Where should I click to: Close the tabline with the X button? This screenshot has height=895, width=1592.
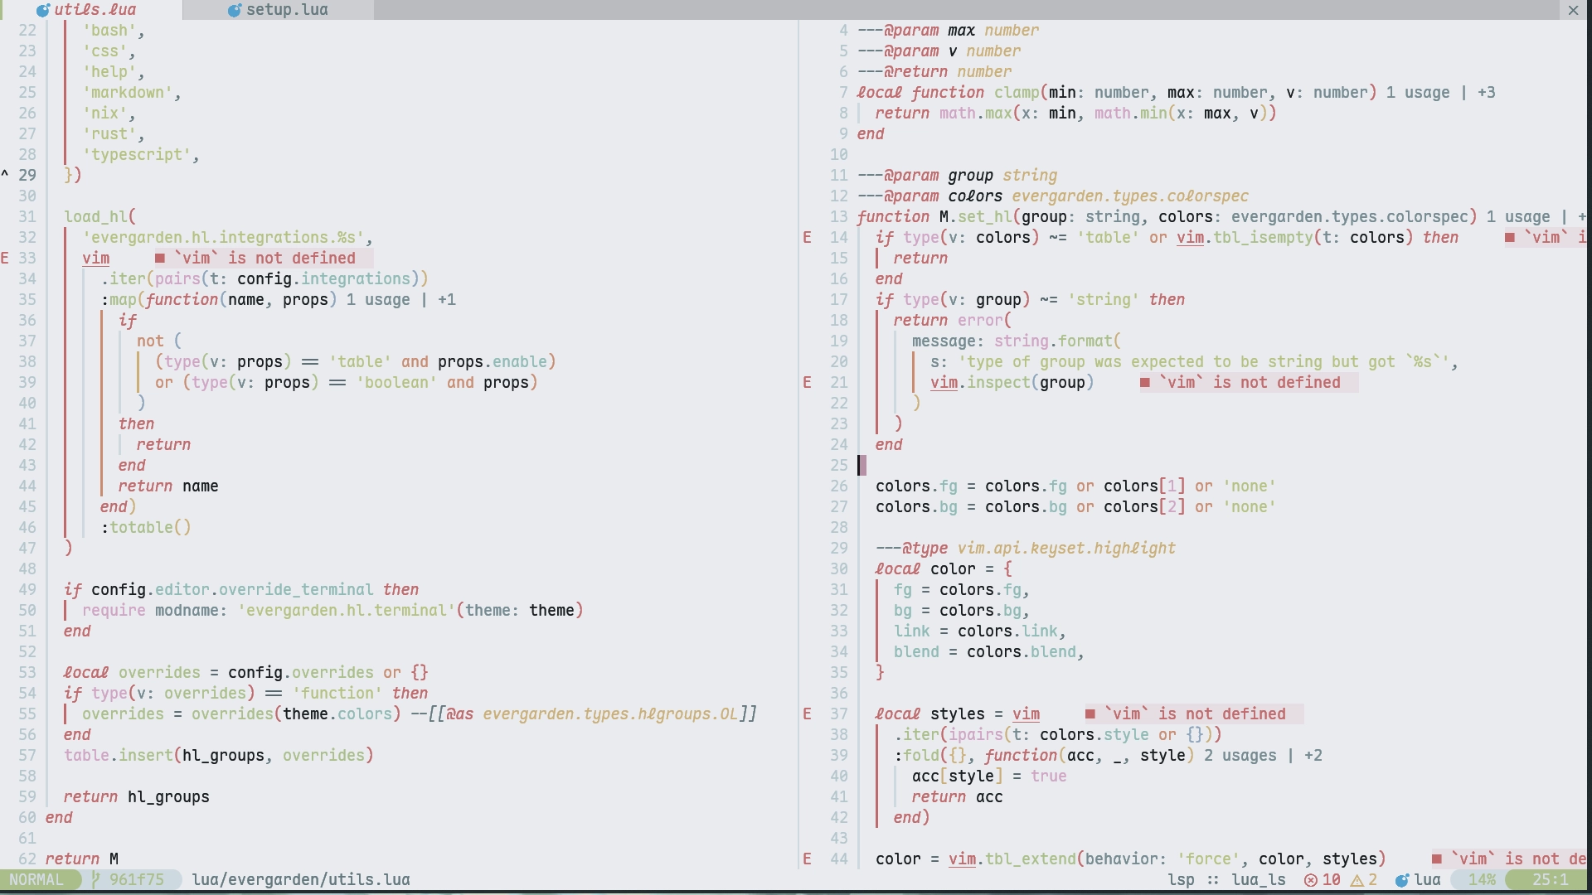1573,10
